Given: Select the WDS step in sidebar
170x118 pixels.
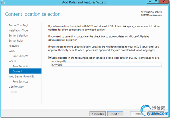Looking at the screenshot, I should tap(12, 51).
